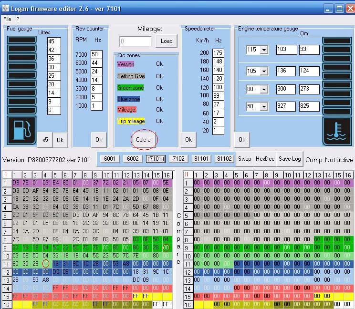The width and height of the screenshot is (355, 309).
Task: Click the app icon in title bar
Action: pos(6,9)
